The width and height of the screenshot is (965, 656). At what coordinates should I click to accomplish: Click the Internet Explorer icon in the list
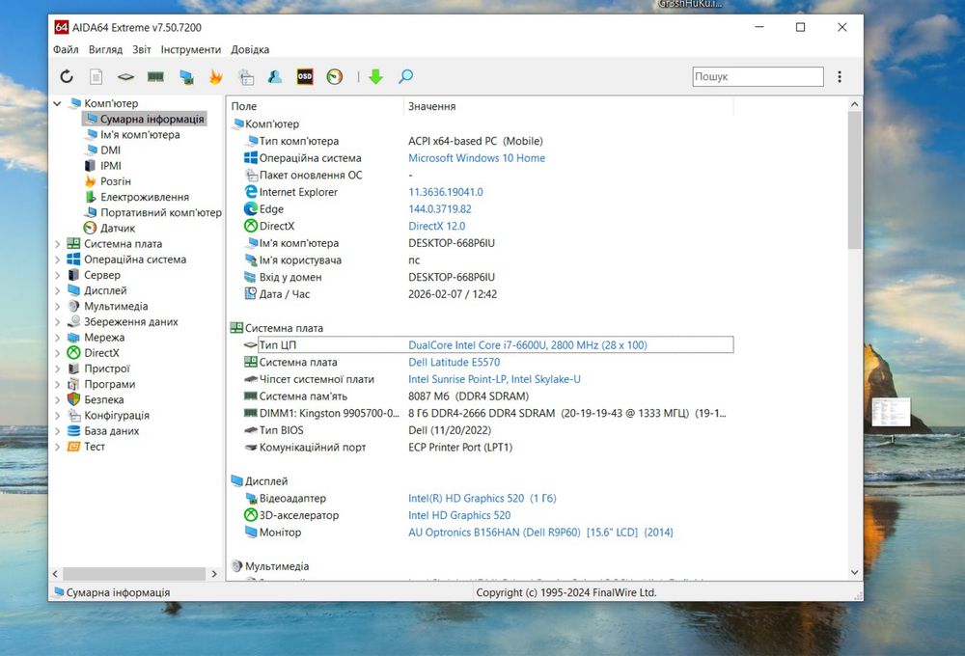[x=251, y=192]
